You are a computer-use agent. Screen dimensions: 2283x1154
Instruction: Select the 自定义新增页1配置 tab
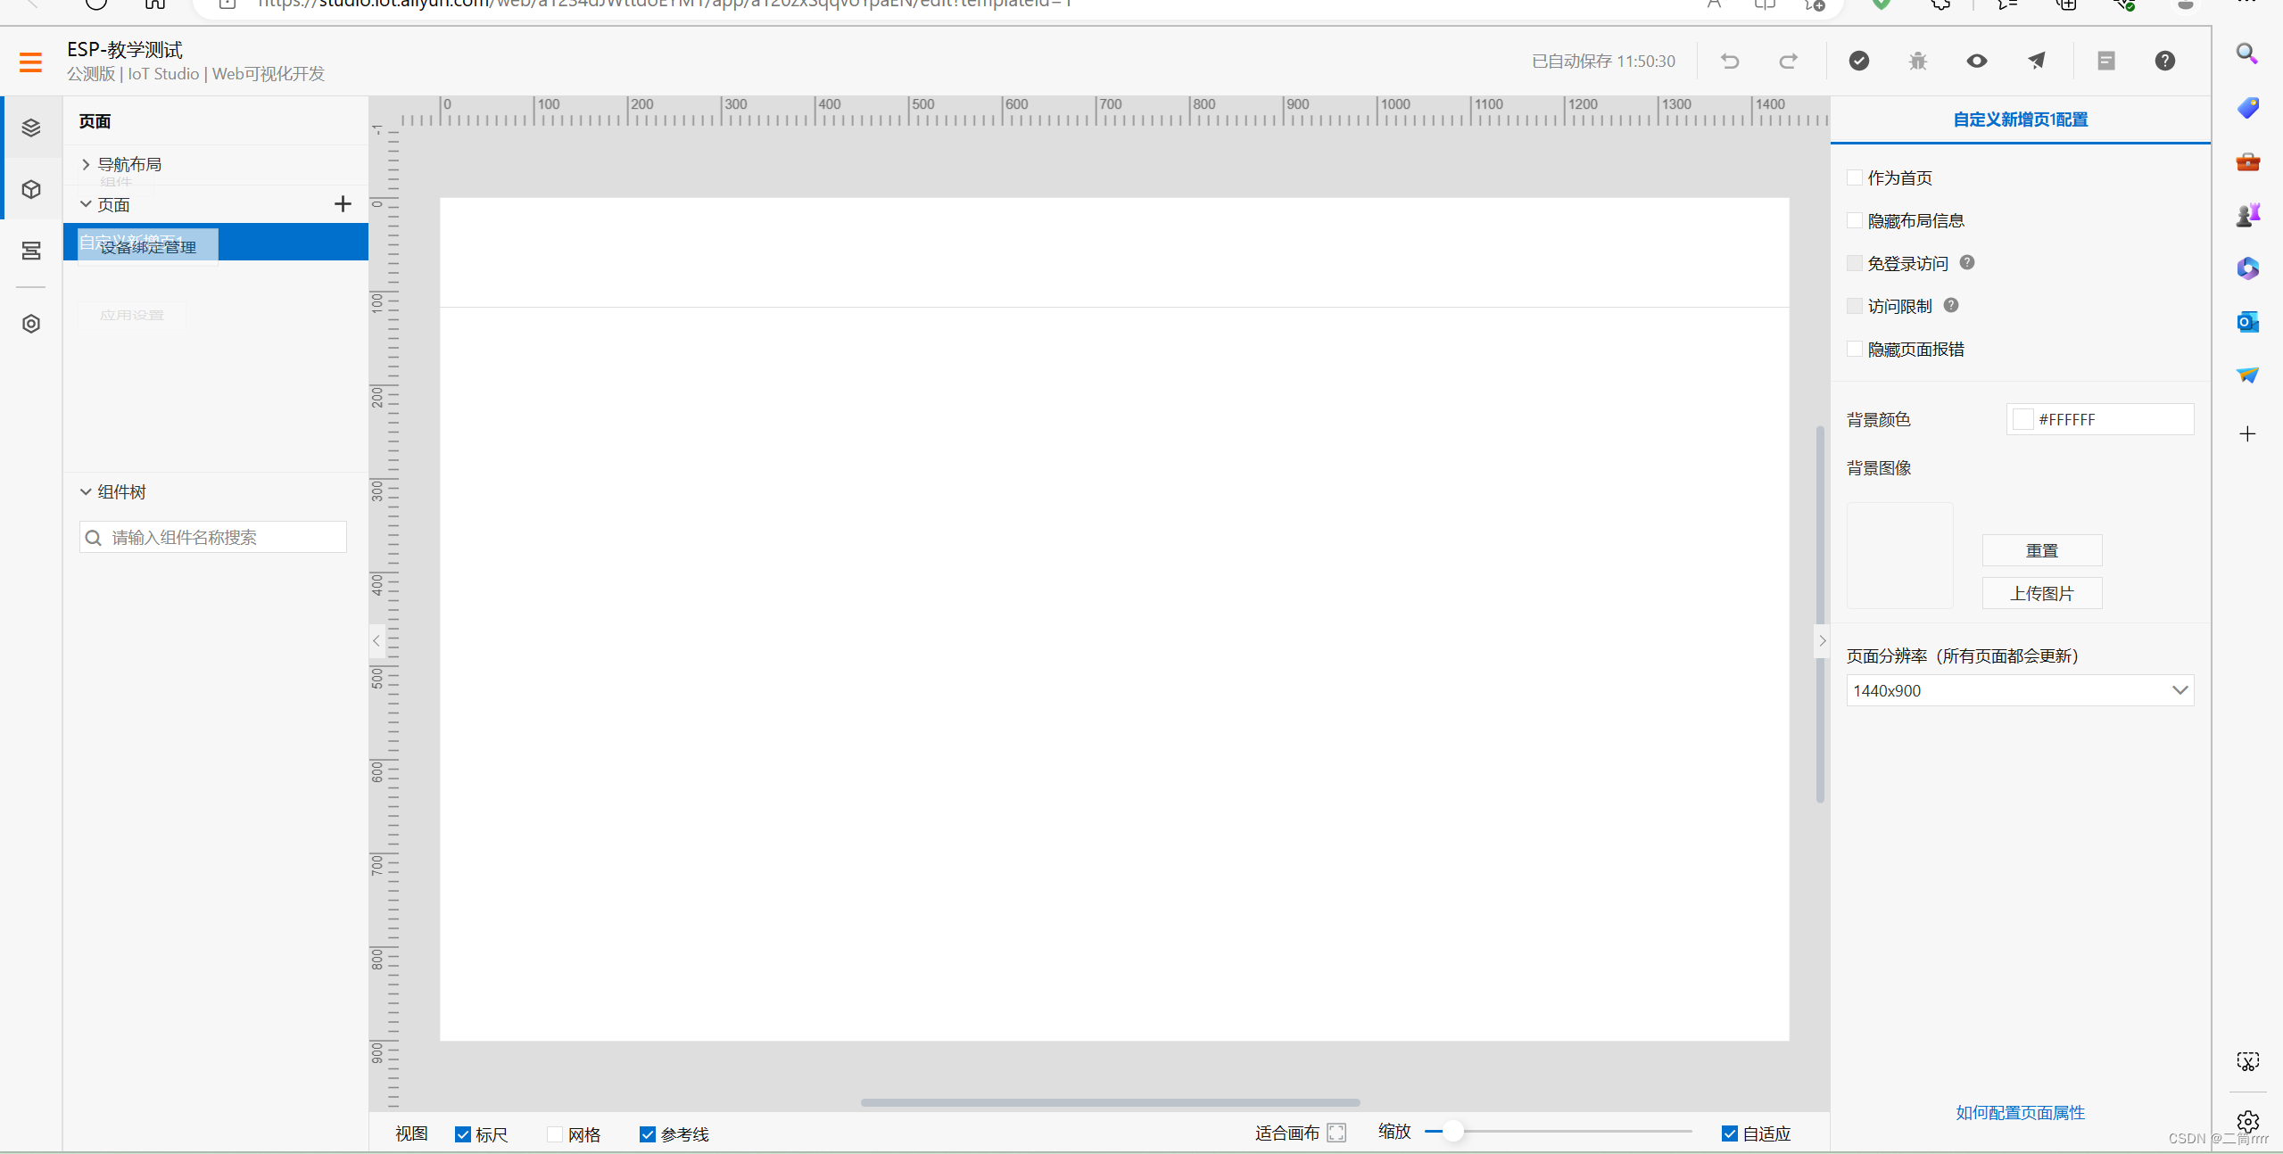(2020, 120)
